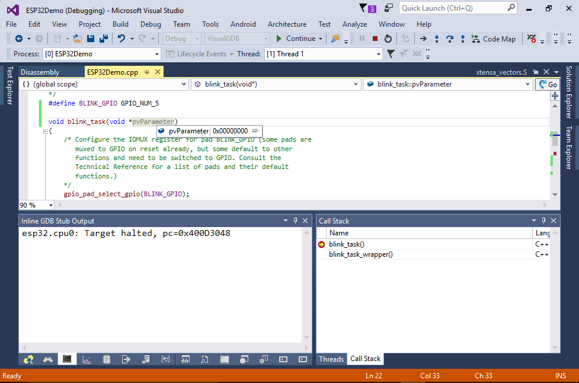
Task: Click the breakpoint settings icon beside Code Map
Action: (532, 39)
